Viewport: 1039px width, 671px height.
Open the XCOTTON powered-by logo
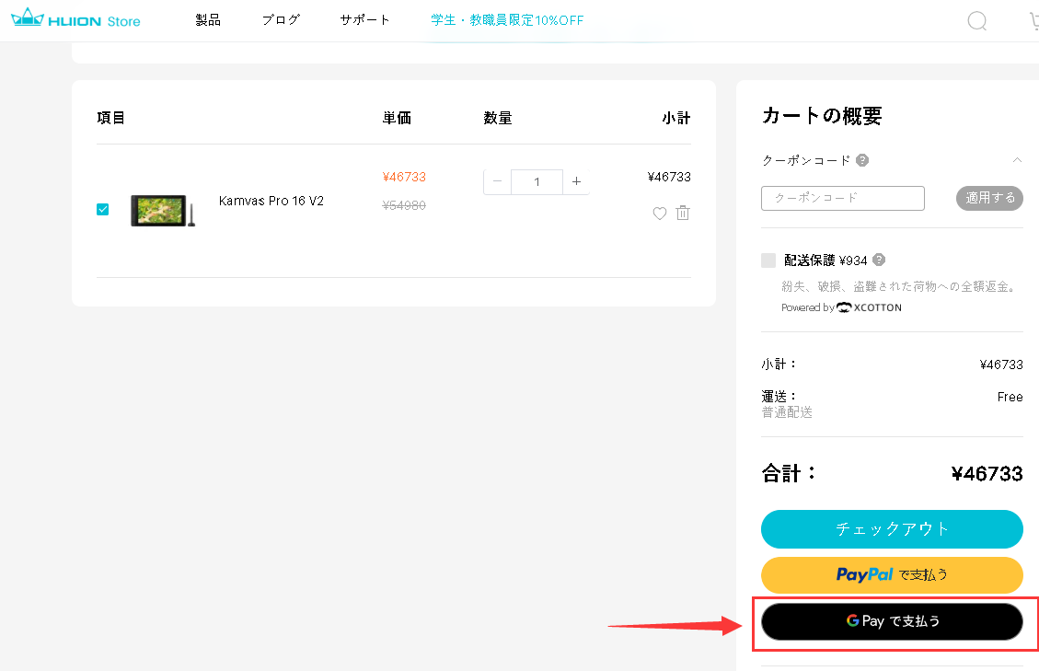pyautogui.click(x=869, y=307)
